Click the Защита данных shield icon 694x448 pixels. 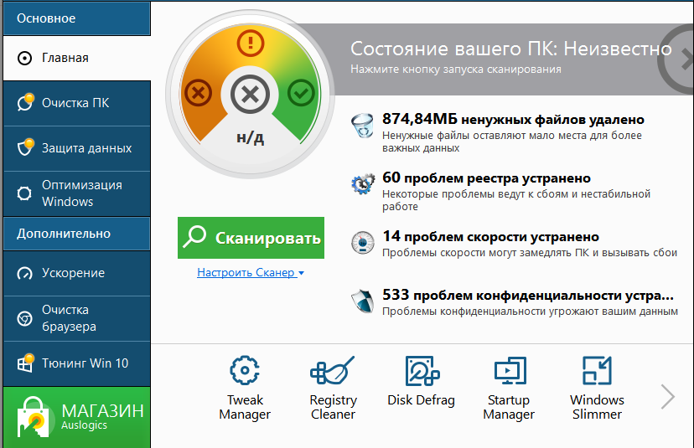[26, 147]
